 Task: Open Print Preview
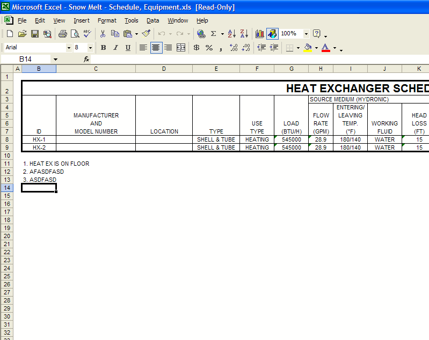(x=75, y=34)
